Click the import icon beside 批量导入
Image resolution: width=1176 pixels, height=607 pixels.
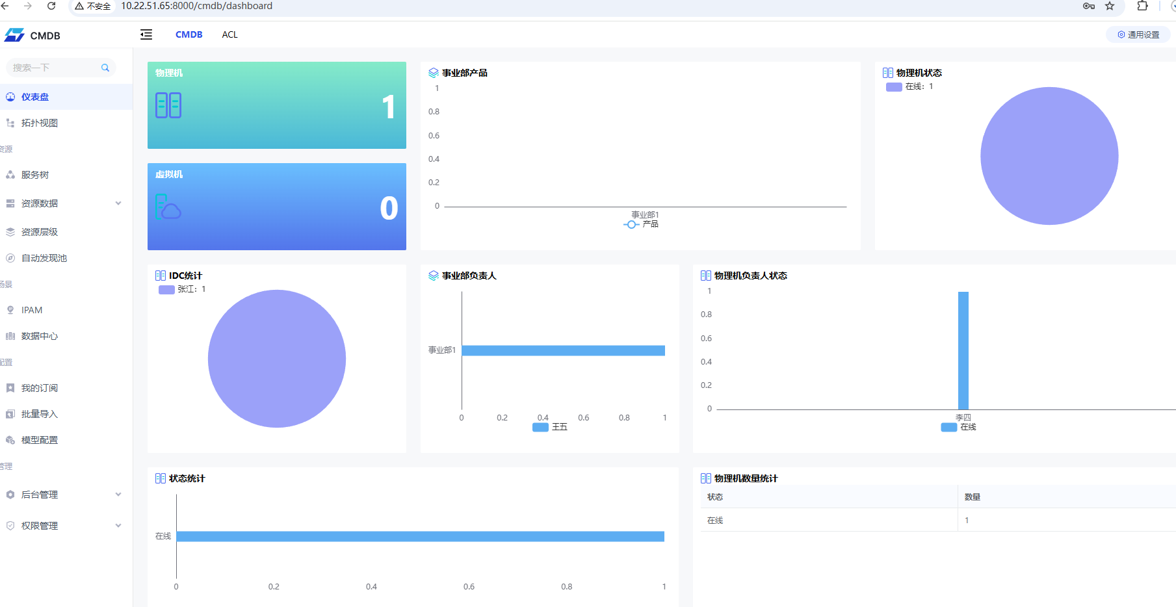click(x=10, y=414)
